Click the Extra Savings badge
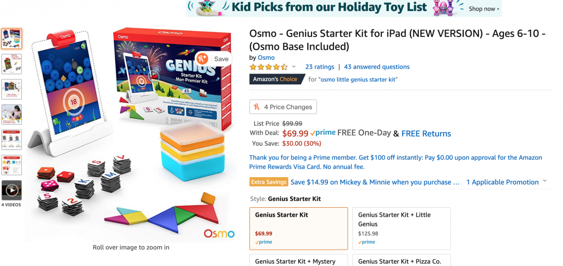This screenshot has height=266, width=563. coord(269,182)
